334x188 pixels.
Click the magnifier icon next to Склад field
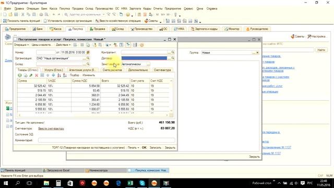click(88, 64)
